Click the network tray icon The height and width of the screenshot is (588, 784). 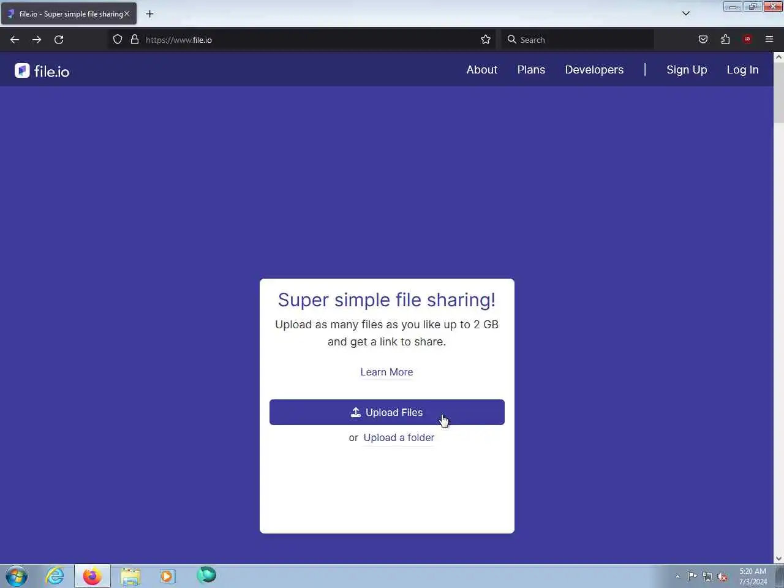(707, 576)
